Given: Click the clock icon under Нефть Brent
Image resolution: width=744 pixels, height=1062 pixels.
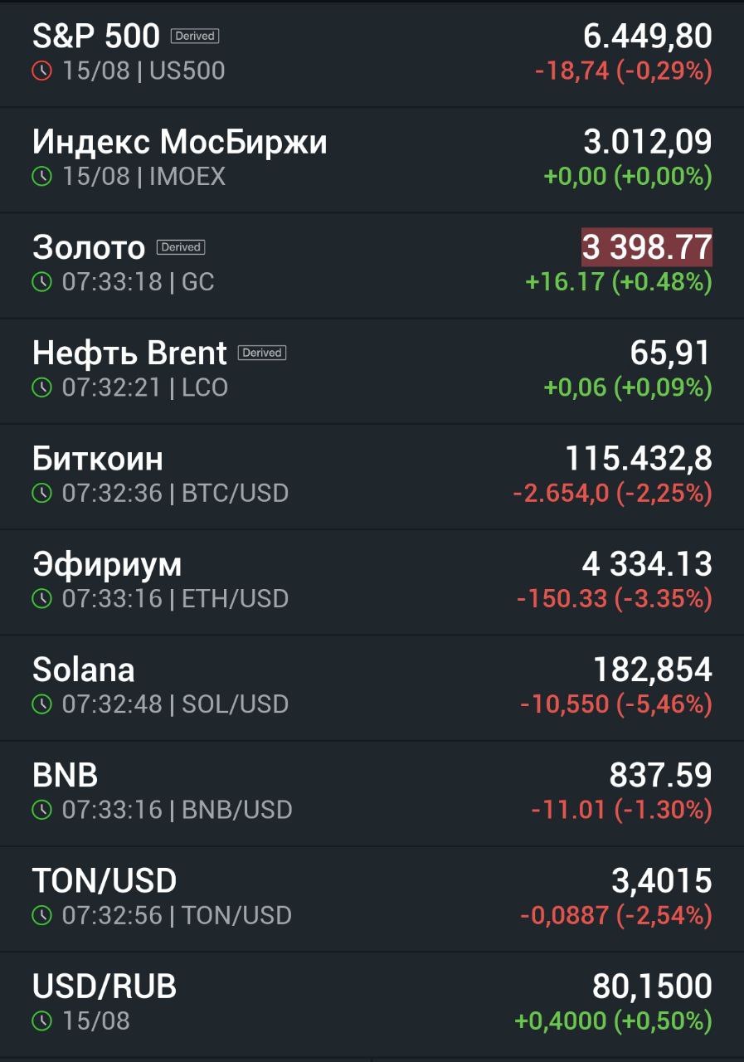Looking at the screenshot, I should [41, 387].
